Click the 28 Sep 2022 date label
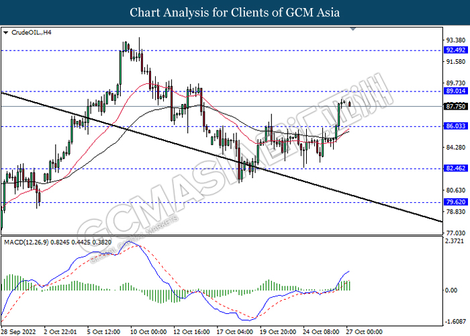 point(18,332)
